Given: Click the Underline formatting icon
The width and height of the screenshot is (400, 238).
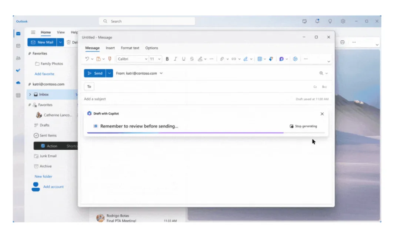Looking at the screenshot, I should pyautogui.click(x=183, y=58).
